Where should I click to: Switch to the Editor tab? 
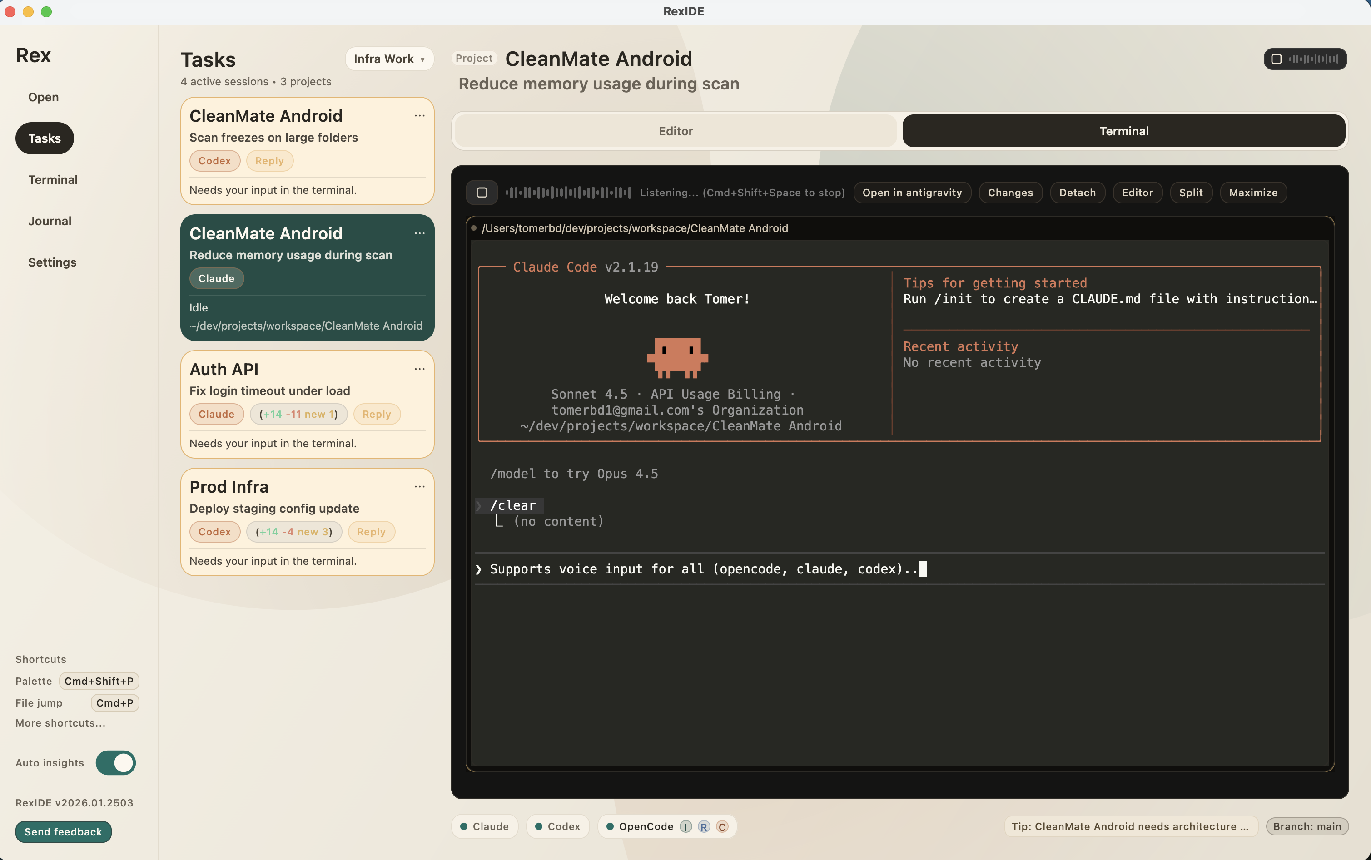pos(675,131)
